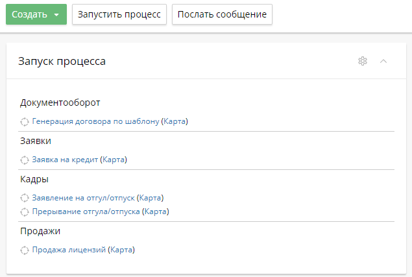Open Карта link for Продажа лицензий
The height and width of the screenshot is (277, 412).
[x=121, y=250]
